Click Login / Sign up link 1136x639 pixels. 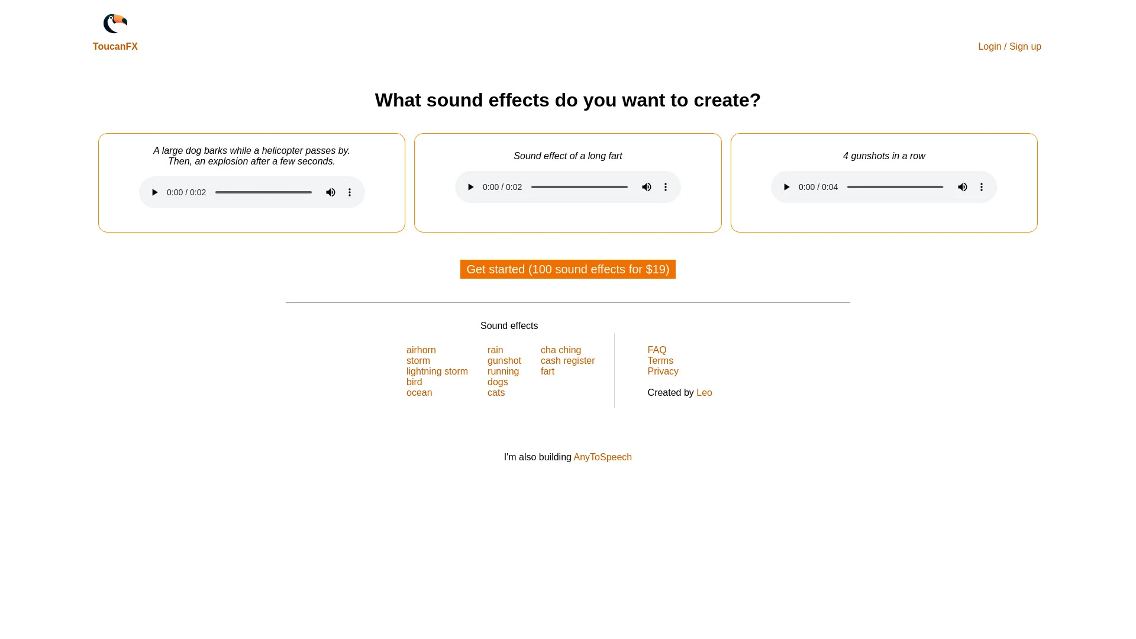(x=1009, y=46)
